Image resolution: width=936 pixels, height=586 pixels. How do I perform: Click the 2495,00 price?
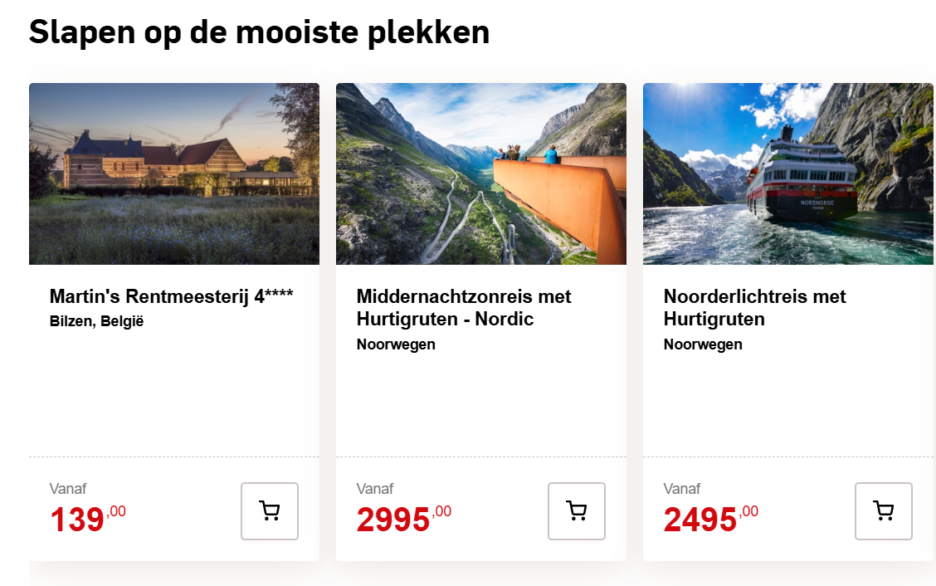point(710,520)
